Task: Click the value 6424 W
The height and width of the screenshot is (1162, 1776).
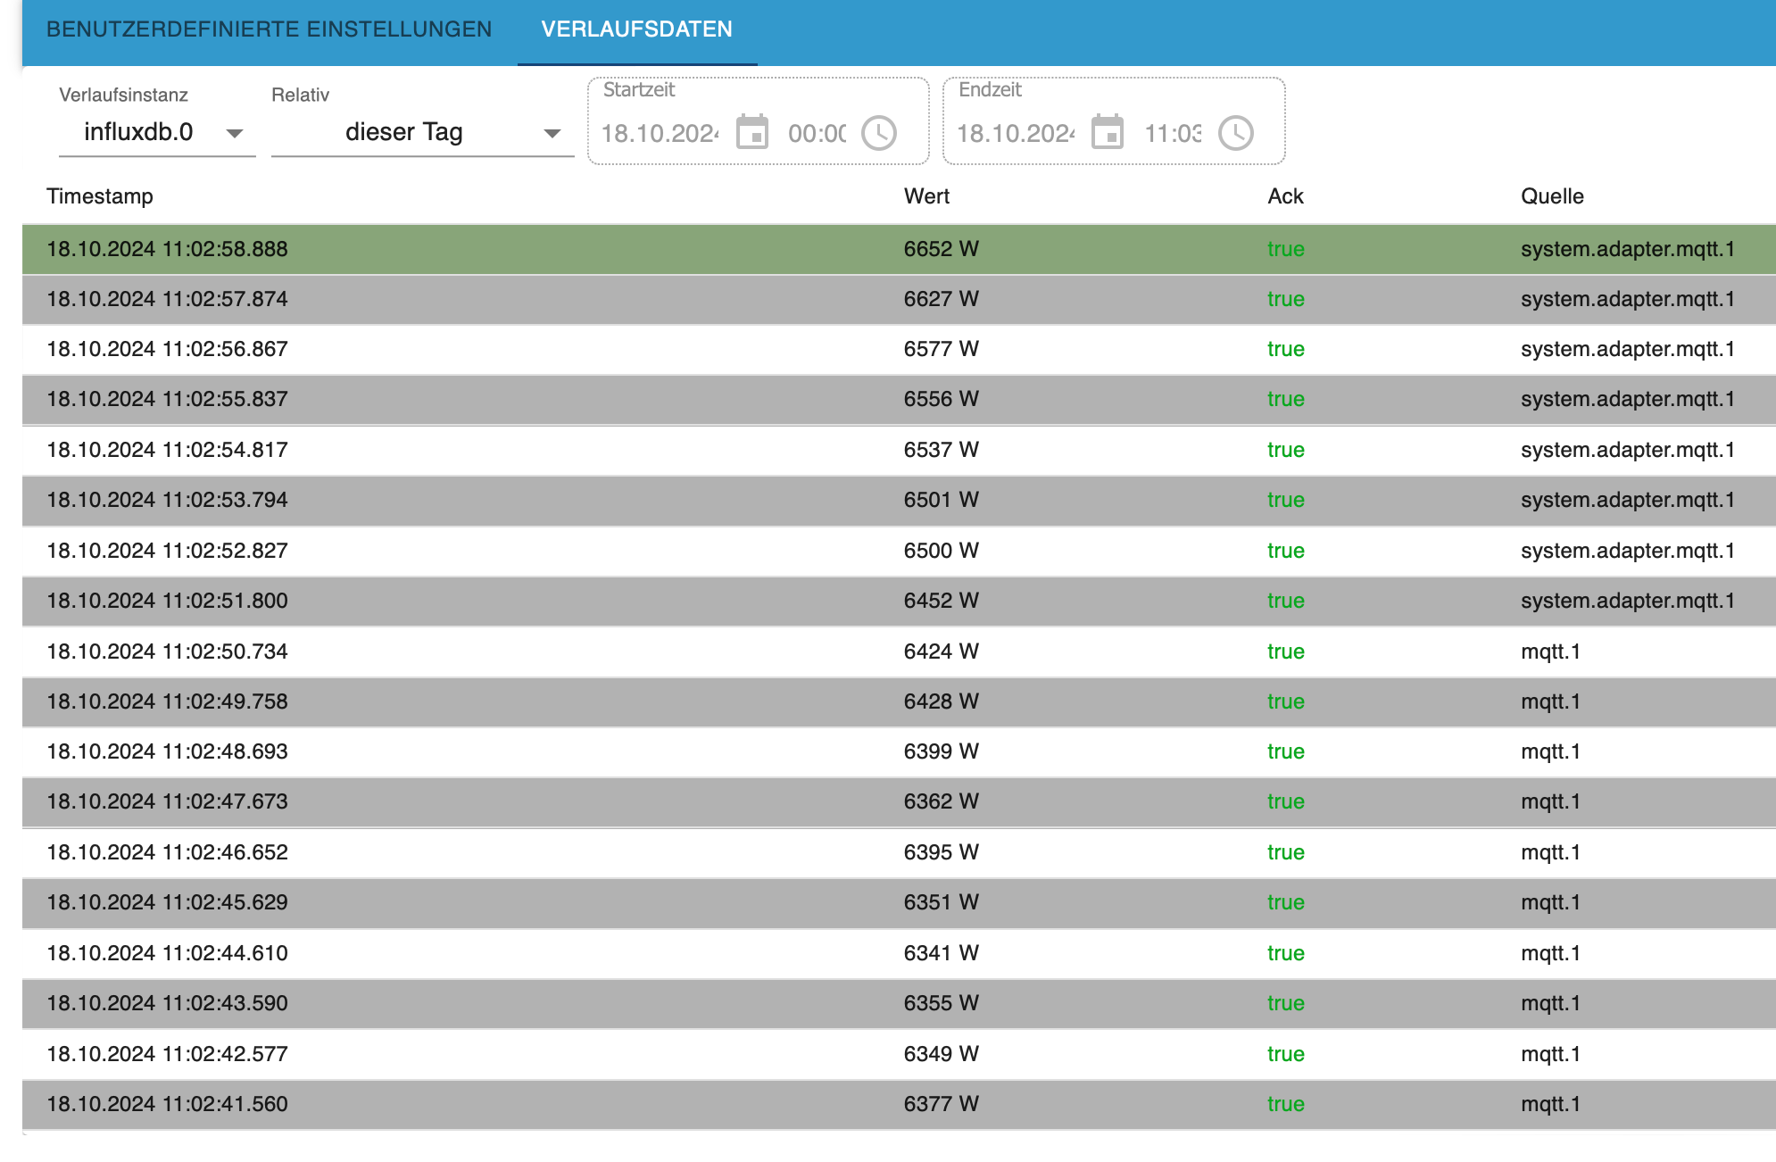Action: pos(941,652)
